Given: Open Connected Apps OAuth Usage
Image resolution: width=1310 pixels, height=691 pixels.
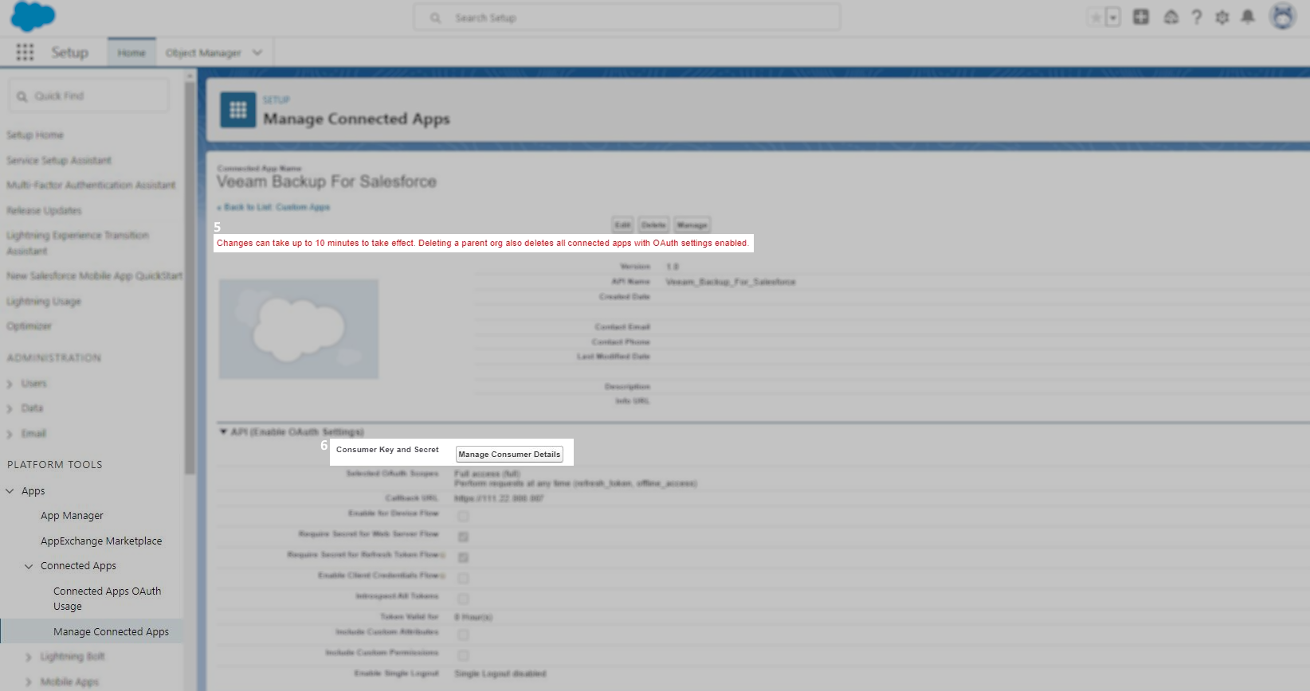Looking at the screenshot, I should tap(107, 599).
